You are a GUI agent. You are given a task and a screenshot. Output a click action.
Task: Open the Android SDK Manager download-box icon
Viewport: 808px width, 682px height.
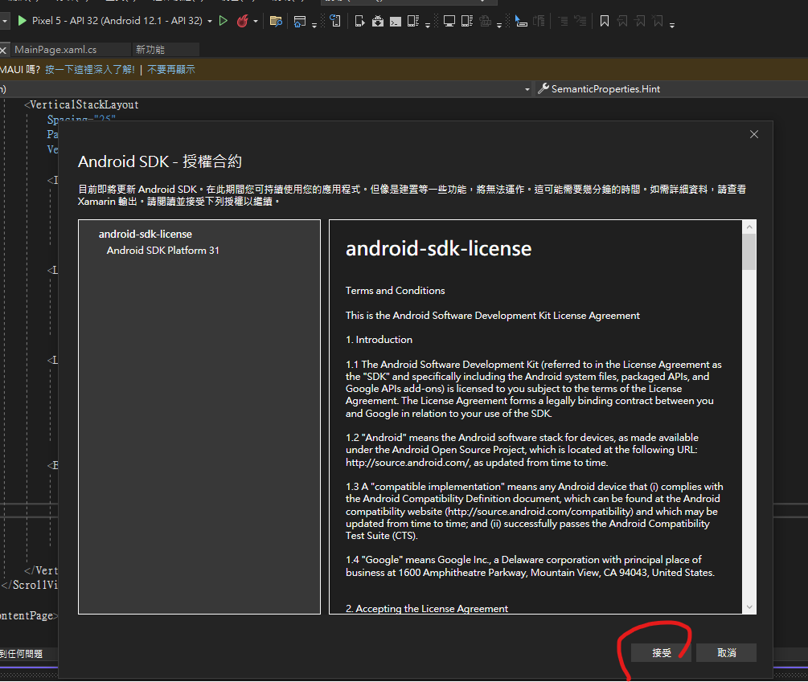(x=378, y=21)
